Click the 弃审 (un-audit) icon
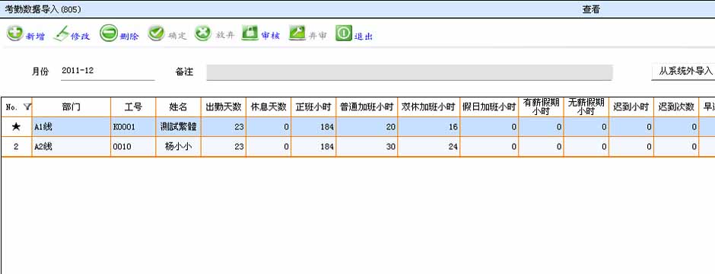This screenshot has height=274, width=715. (297, 33)
